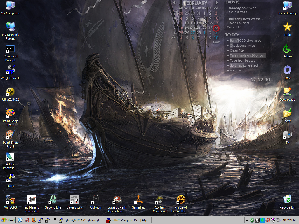This screenshot has height=224, width=299.
Task: Select the Cortex Command icon
Action: click(160, 204)
